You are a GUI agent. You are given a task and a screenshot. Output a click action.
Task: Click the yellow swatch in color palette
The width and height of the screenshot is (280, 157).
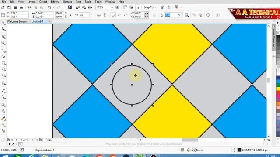(278, 89)
